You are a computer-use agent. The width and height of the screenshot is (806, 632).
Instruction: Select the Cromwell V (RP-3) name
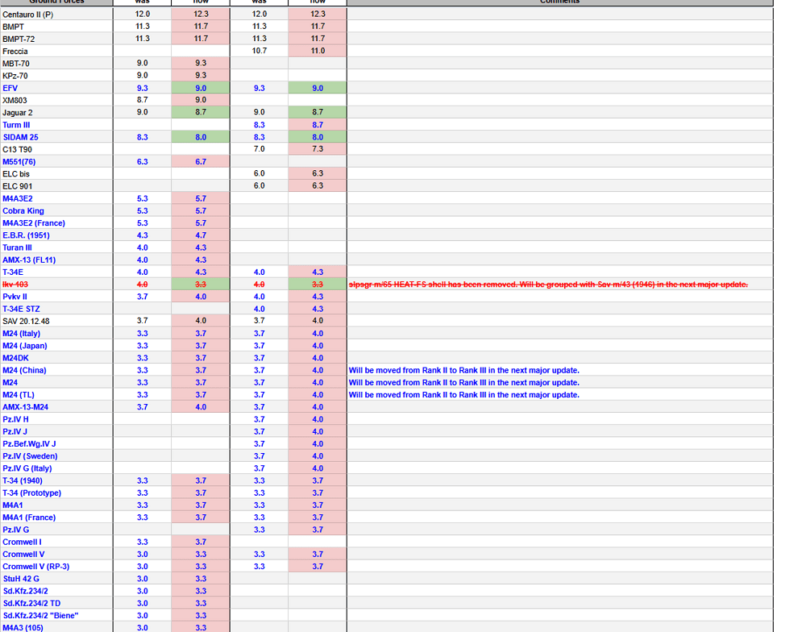click(35, 567)
